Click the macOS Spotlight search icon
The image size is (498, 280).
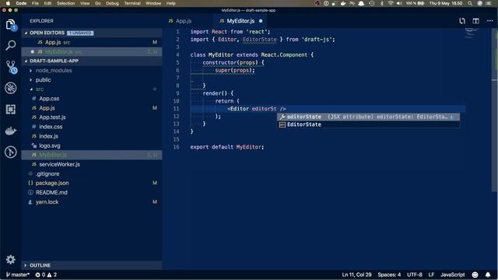[470, 3]
